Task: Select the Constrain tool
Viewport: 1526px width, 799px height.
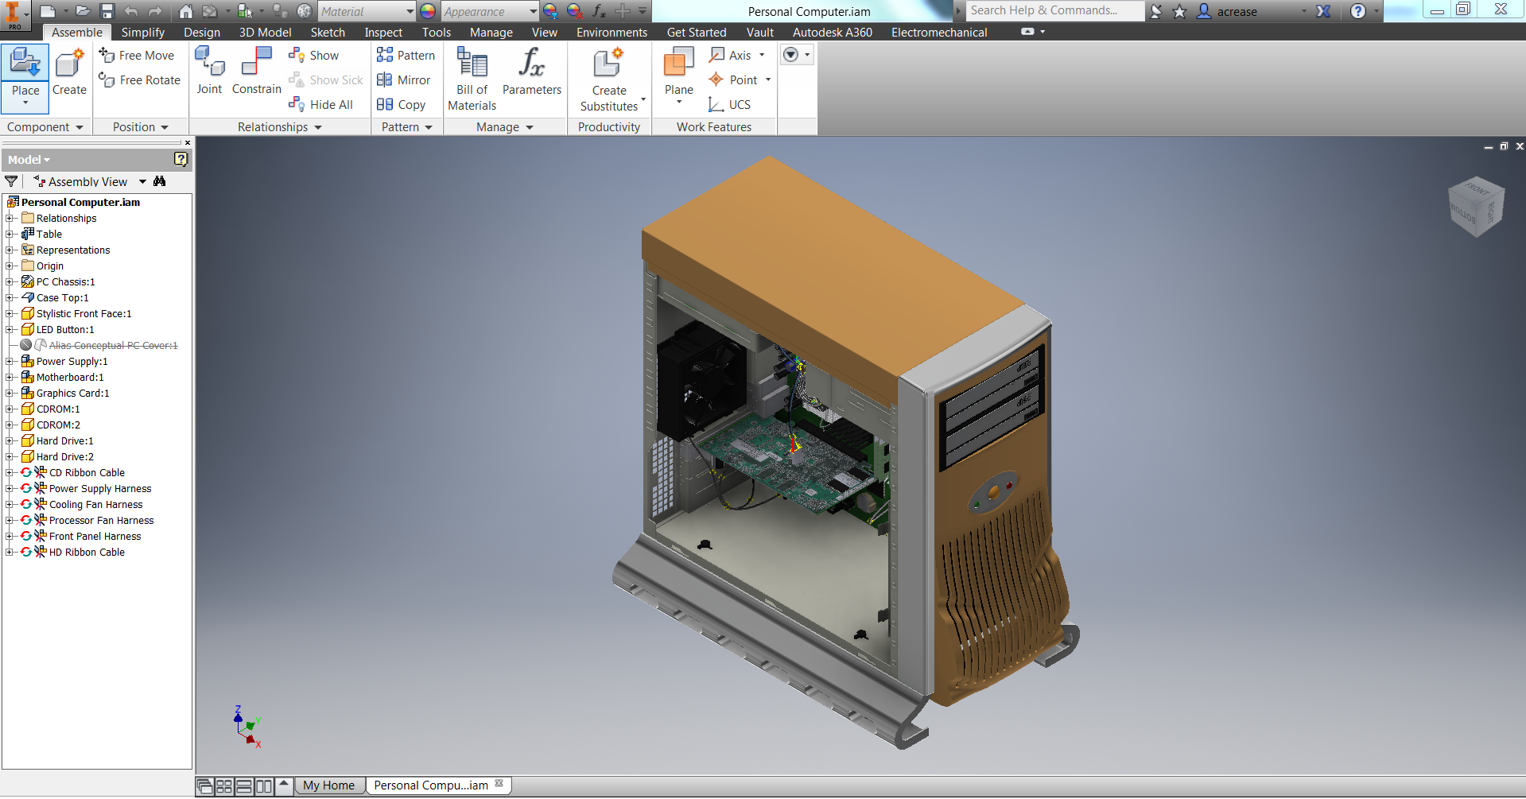Action: 255,72
